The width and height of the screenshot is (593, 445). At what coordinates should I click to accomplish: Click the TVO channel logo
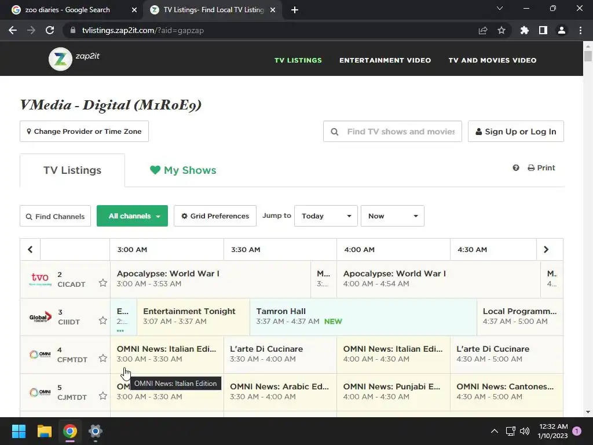click(x=40, y=279)
